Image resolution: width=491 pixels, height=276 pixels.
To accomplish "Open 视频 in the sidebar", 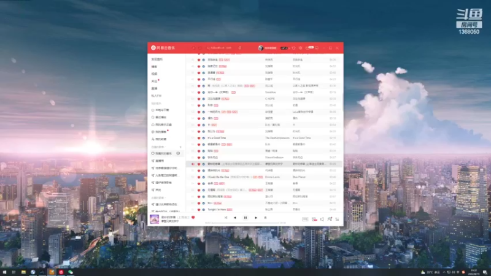I will (x=155, y=74).
